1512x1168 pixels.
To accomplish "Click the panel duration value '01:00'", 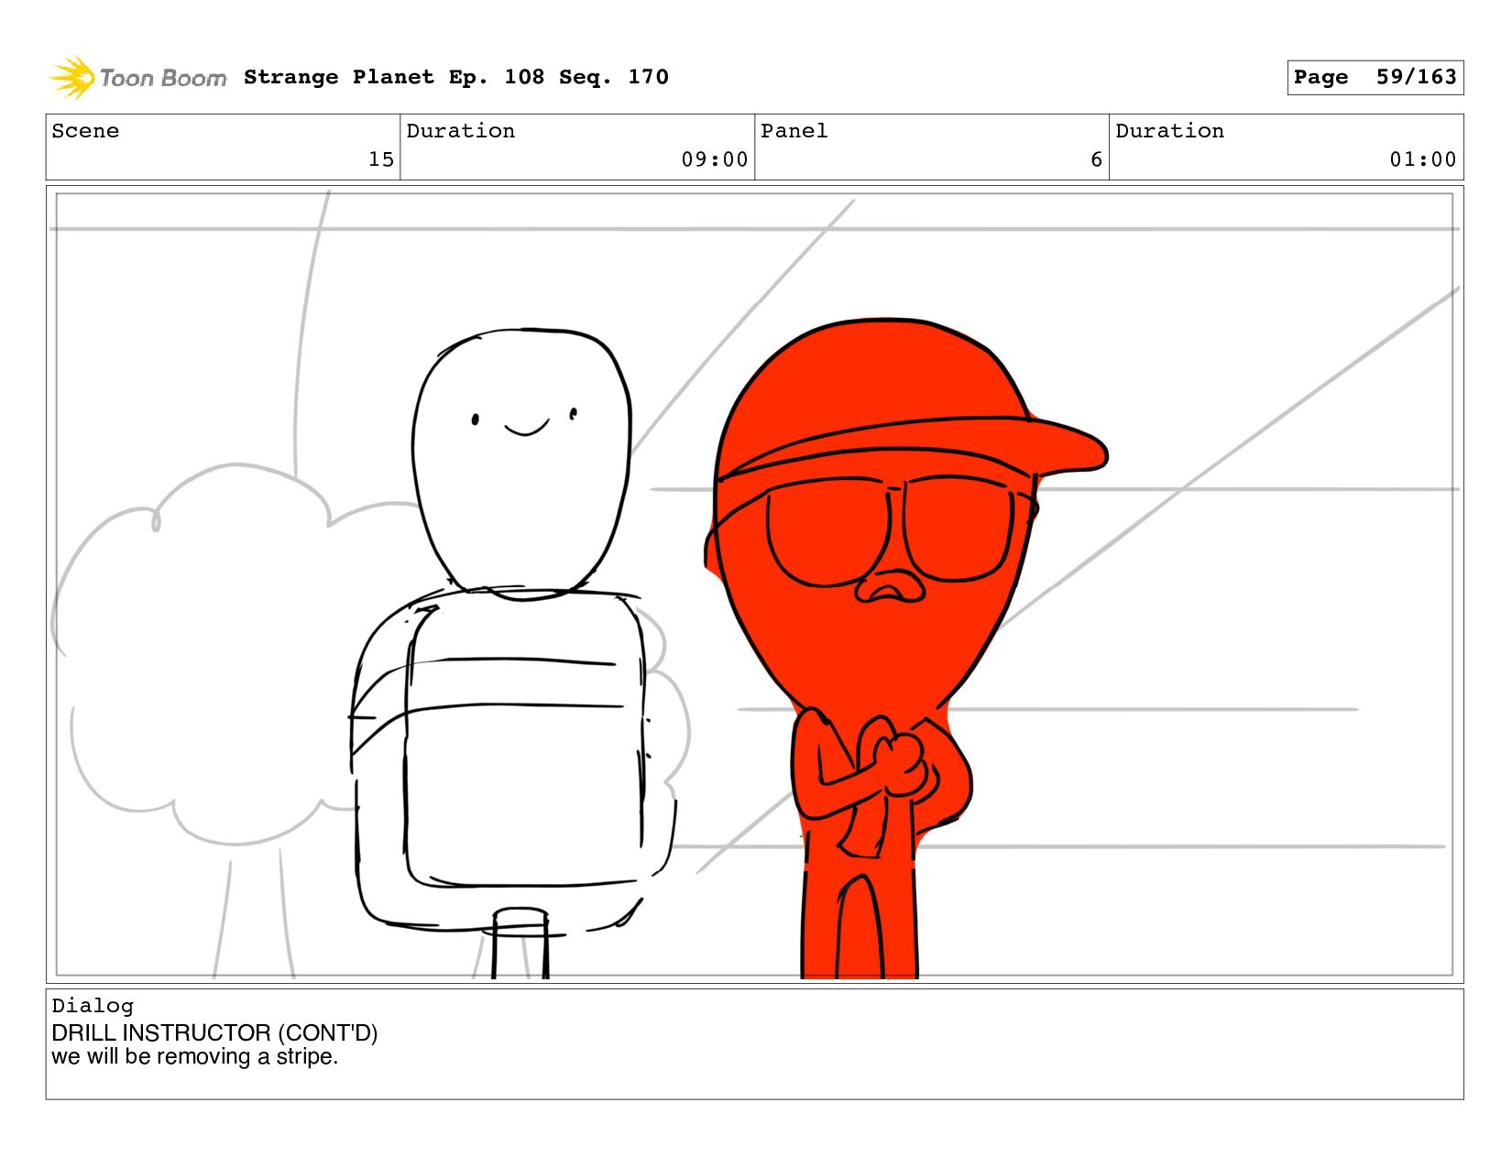I will 1423,159.
